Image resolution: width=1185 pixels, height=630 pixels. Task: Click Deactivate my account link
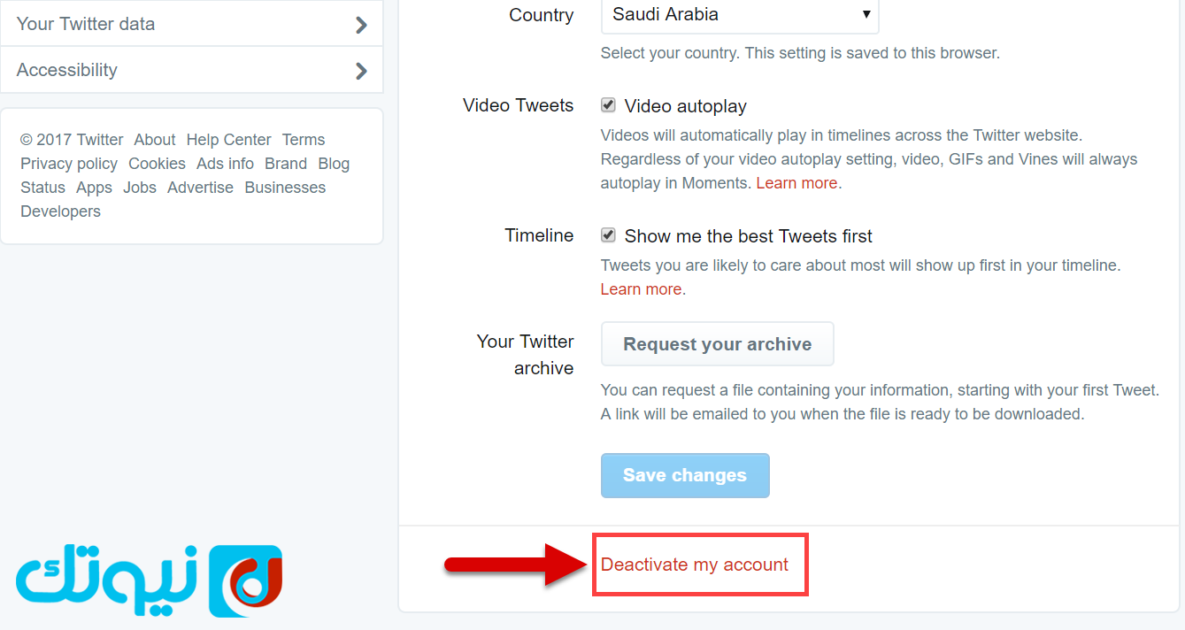tap(695, 565)
